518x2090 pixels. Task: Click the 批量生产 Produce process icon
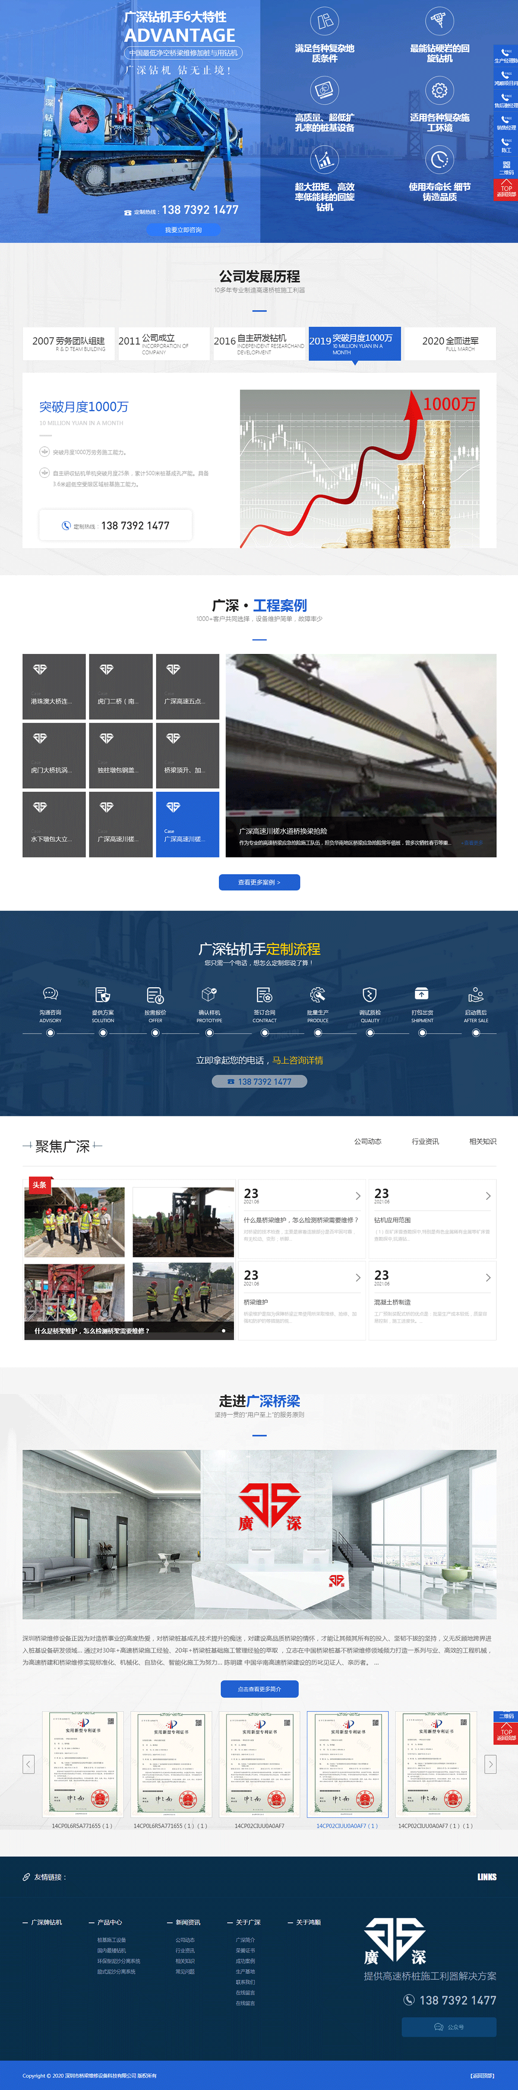point(318,994)
